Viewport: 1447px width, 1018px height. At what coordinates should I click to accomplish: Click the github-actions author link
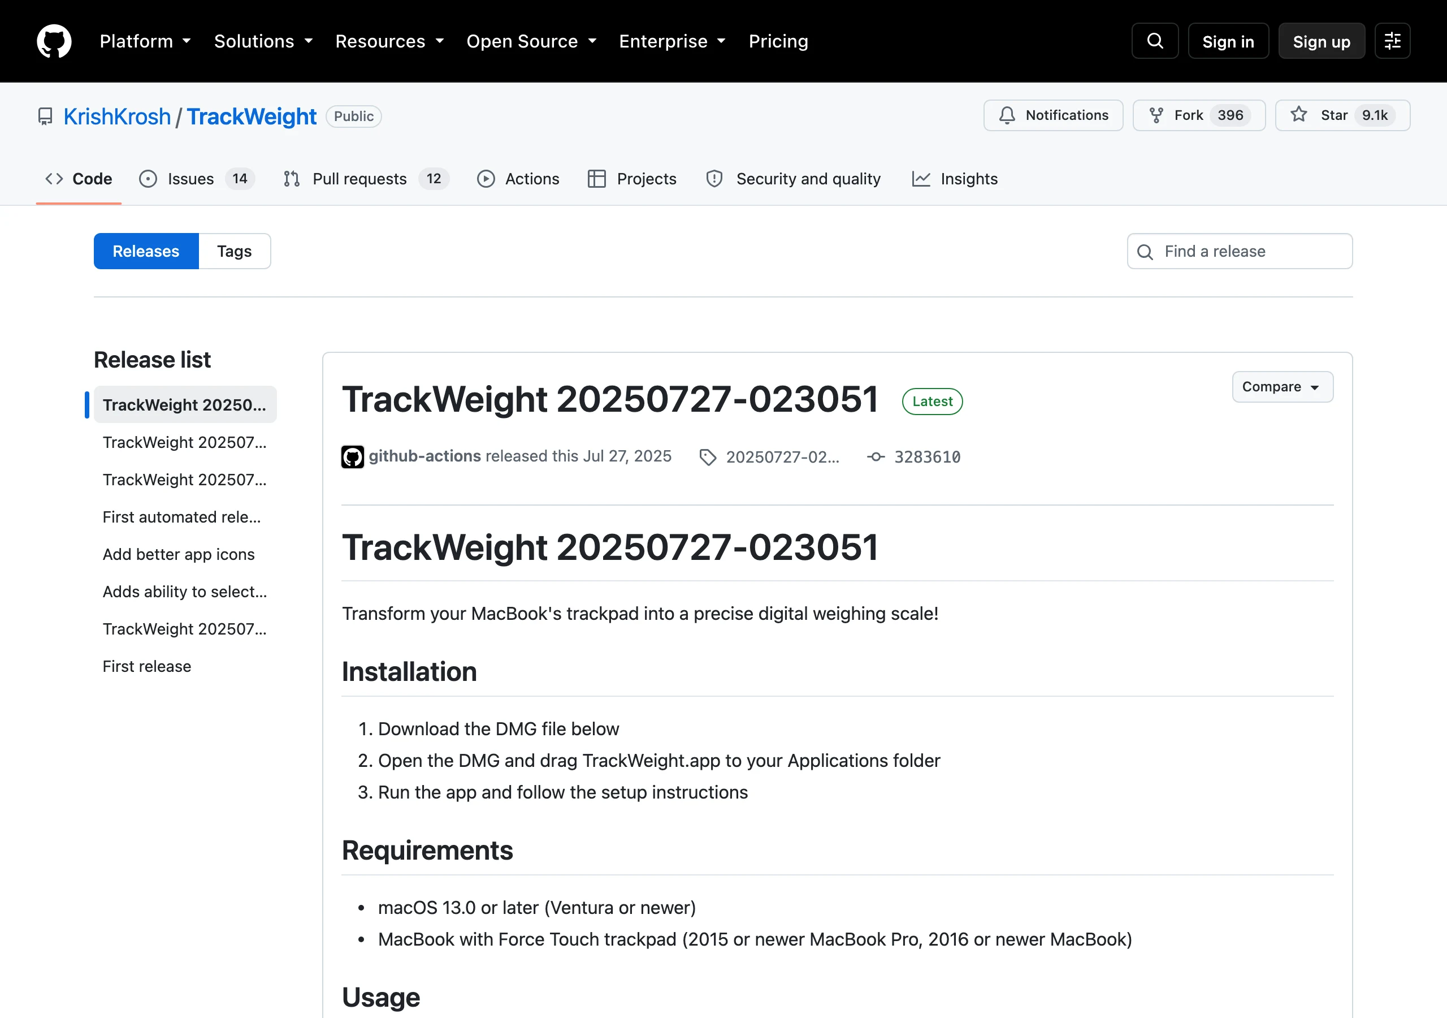pyautogui.click(x=424, y=456)
